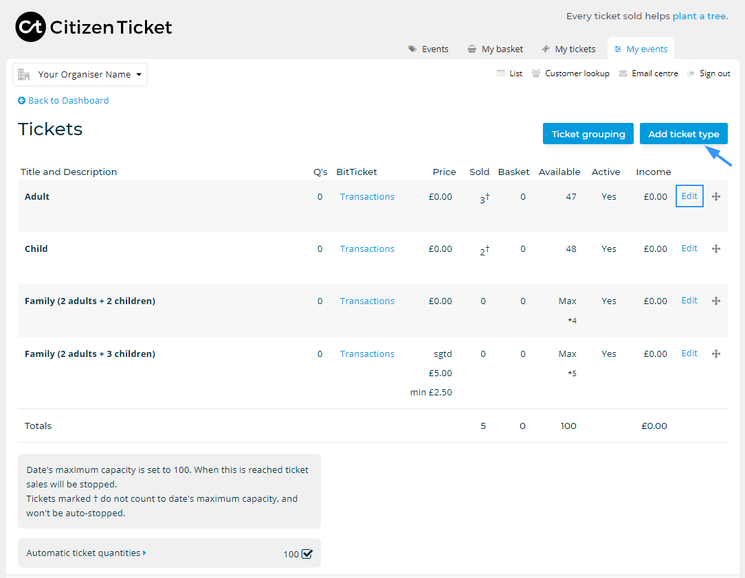Click the plant a tree link
This screenshot has height=578, width=745.
pos(700,16)
